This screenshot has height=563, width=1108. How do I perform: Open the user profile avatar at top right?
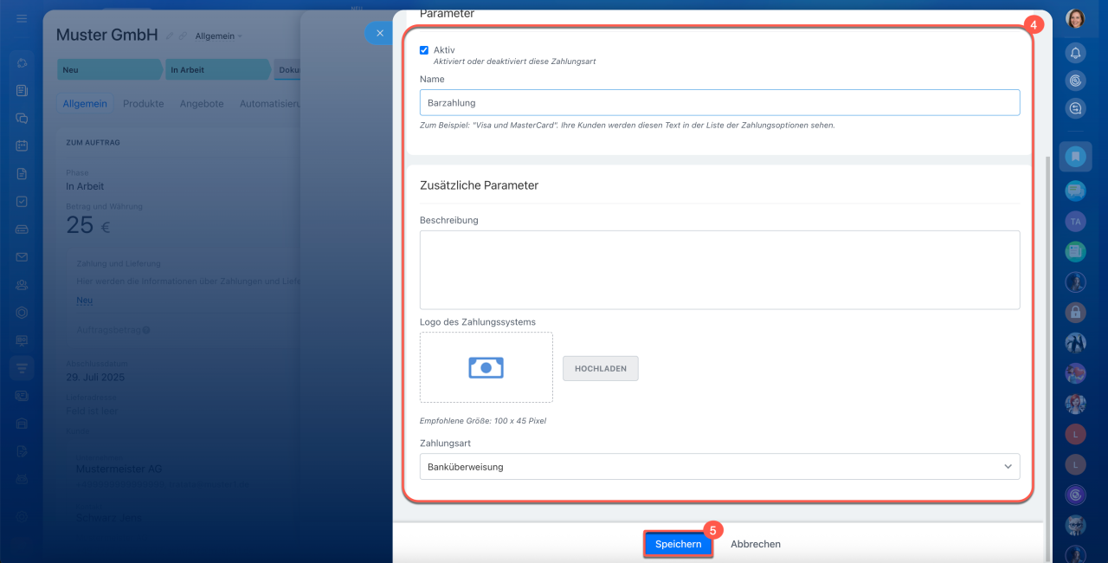tap(1075, 18)
